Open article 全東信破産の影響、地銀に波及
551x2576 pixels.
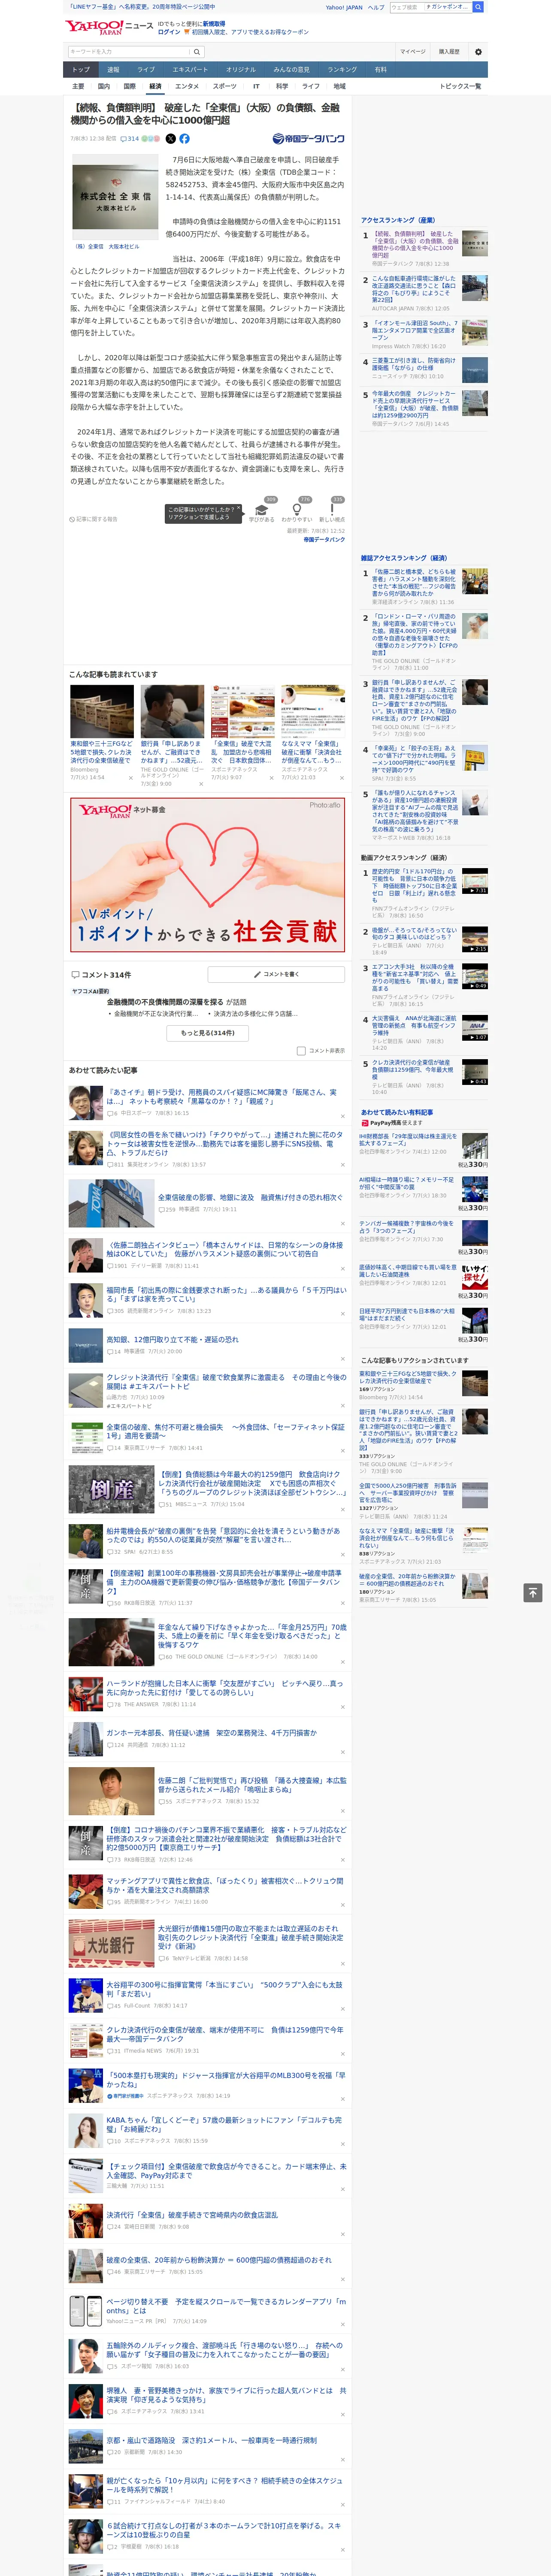[250, 1197]
